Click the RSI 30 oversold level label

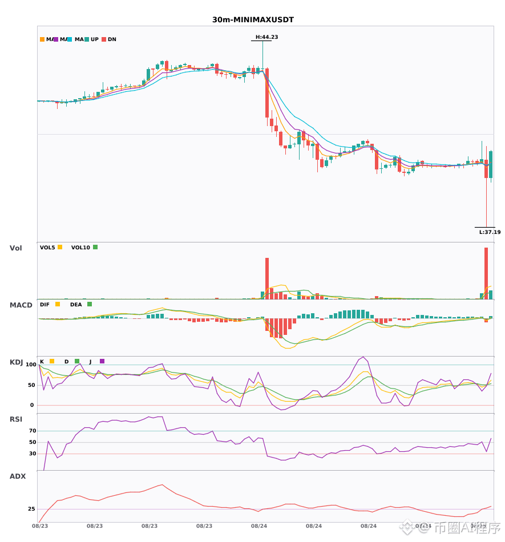coord(33,454)
